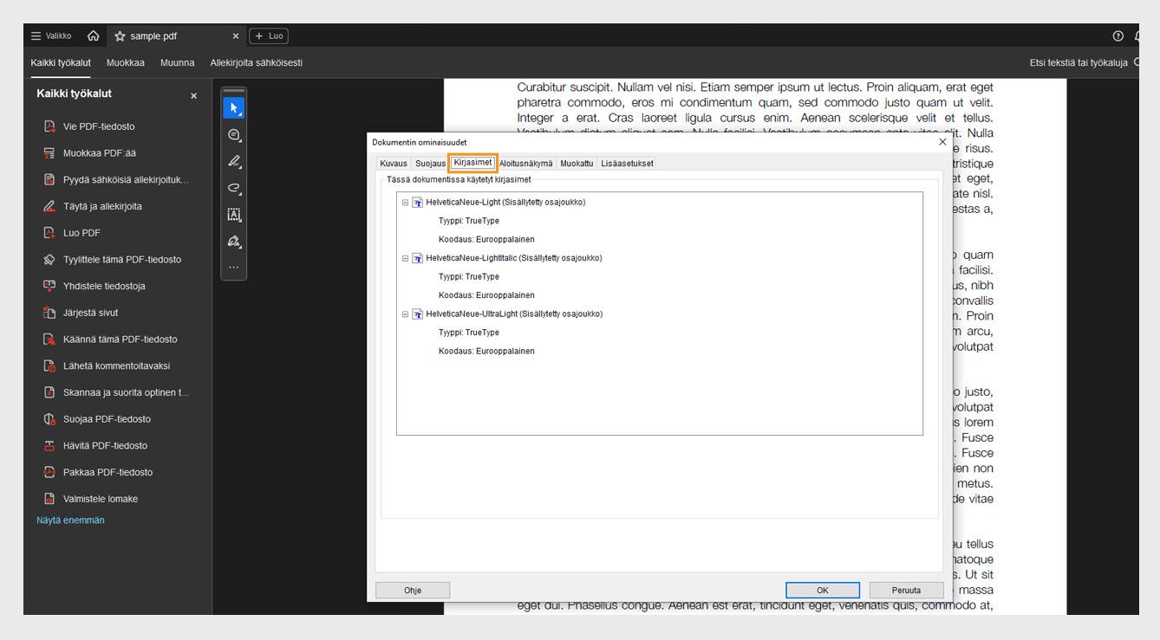Select the Kirjasimet tab
The image size is (1160, 640).
point(472,162)
